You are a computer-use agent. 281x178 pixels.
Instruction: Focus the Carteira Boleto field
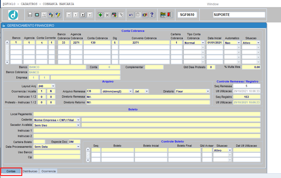[x=39, y=142]
